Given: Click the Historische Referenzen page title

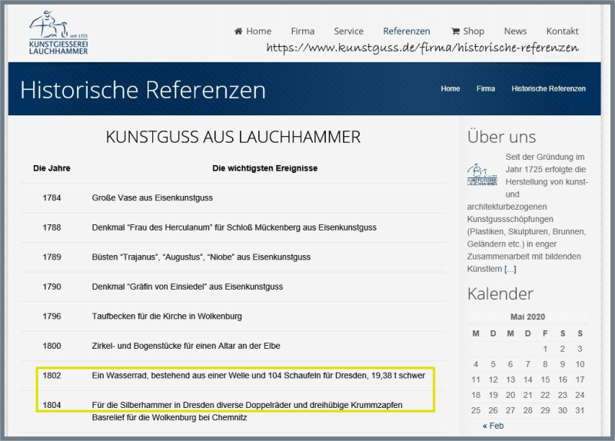Looking at the screenshot, I should click(143, 90).
